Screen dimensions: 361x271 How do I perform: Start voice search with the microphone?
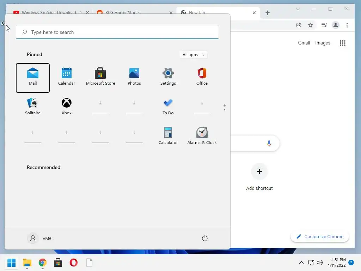(269, 143)
